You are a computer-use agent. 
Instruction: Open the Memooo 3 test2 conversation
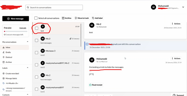[57, 53]
